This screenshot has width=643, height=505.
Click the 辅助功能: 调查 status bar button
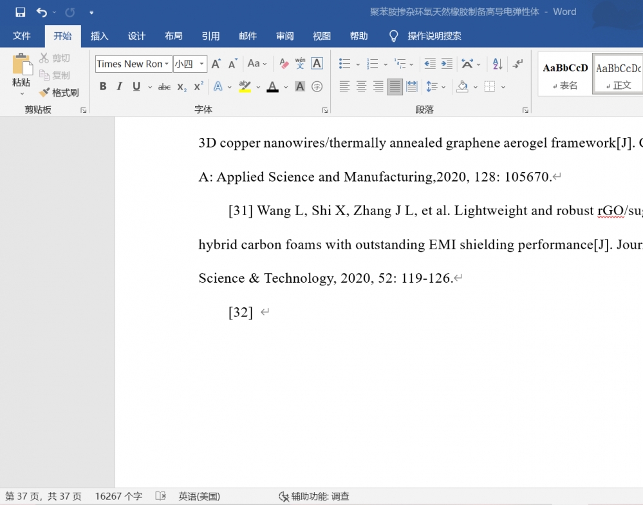click(x=314, y=496)
